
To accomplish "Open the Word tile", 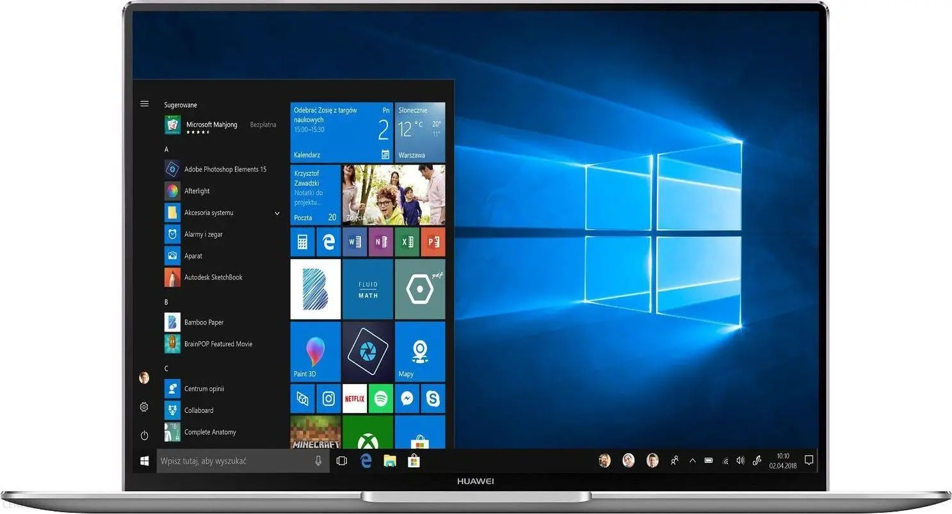I will click(x=355, y=241).
